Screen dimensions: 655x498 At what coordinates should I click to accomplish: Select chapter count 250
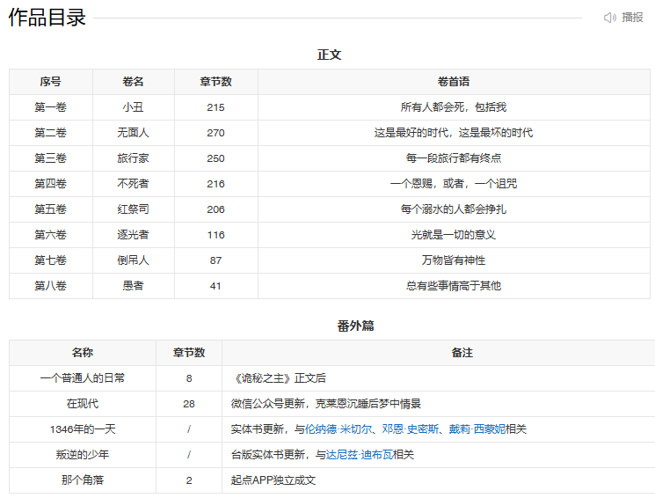coord(216,158)
